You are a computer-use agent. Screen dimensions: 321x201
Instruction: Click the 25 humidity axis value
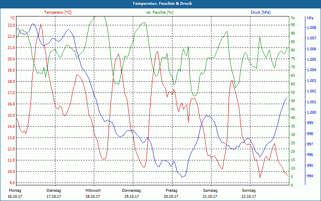pos(293,143)
